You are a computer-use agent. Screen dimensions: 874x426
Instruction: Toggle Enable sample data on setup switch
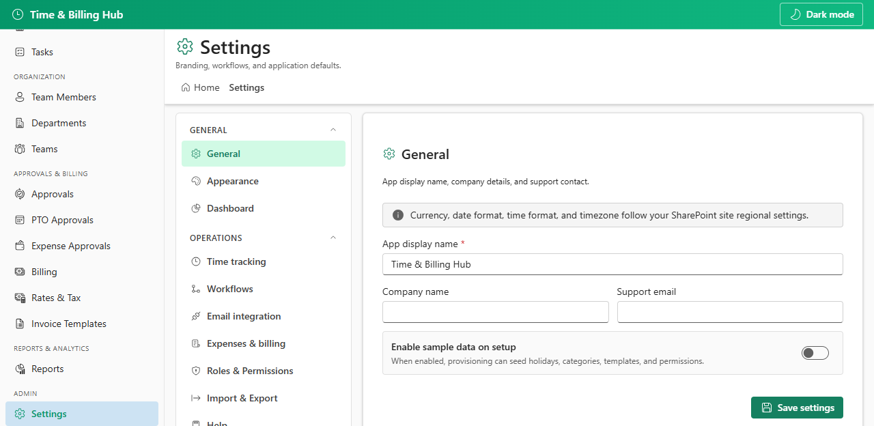tap(815, 353)
